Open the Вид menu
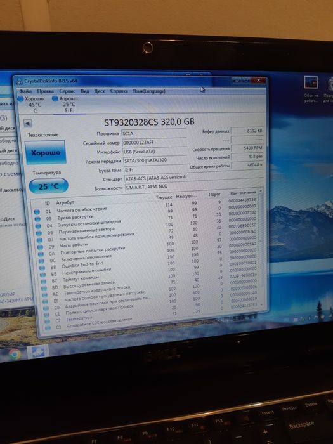This screenshot has width=333, height=444. click(84, 91)
